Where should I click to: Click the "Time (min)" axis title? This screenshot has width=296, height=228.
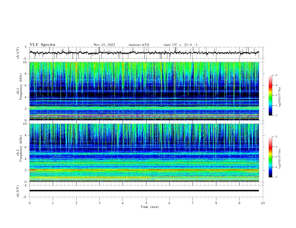point(149,207)
